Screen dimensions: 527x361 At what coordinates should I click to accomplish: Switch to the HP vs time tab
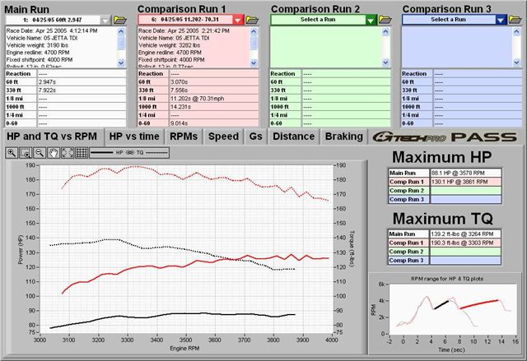[134, 137]
